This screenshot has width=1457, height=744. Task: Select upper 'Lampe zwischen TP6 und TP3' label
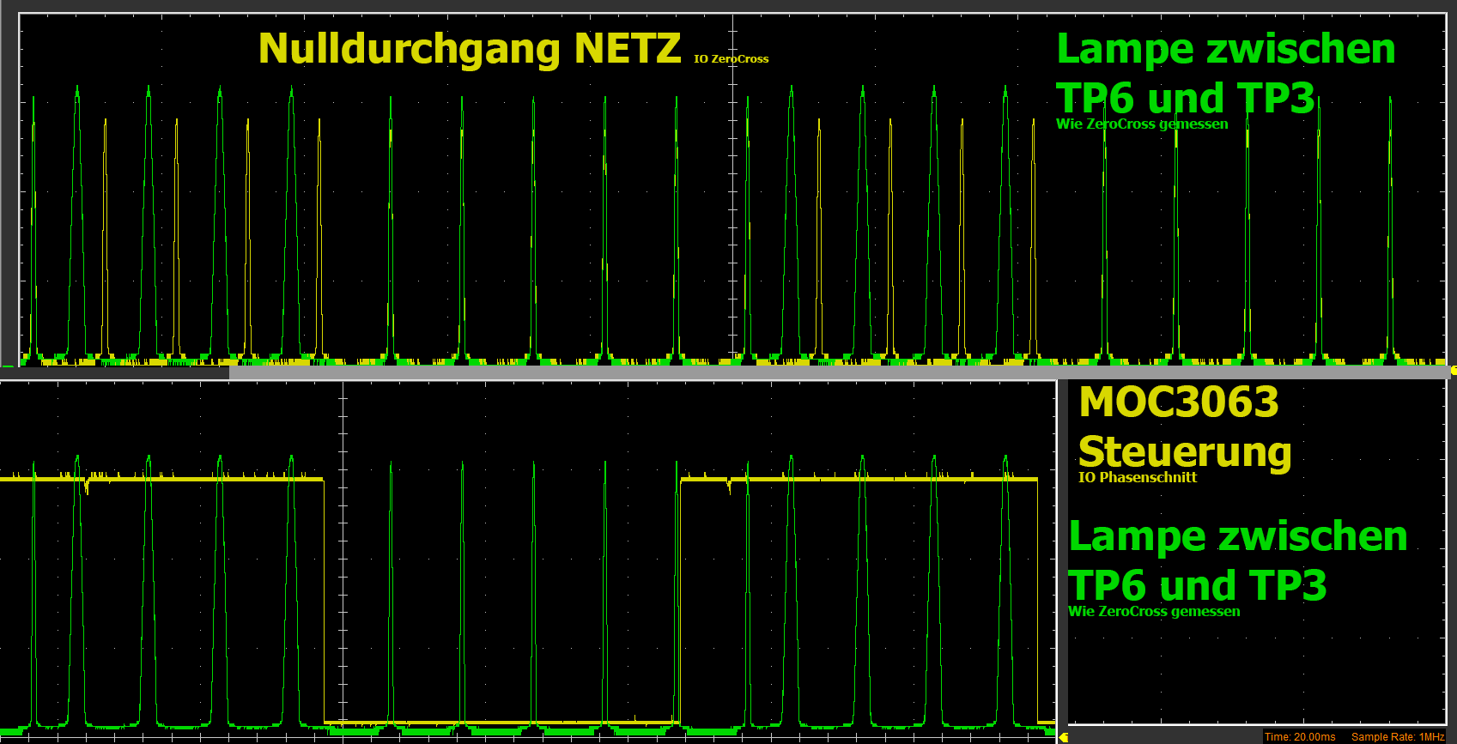pyautogui.click(x=1225, y=74)
